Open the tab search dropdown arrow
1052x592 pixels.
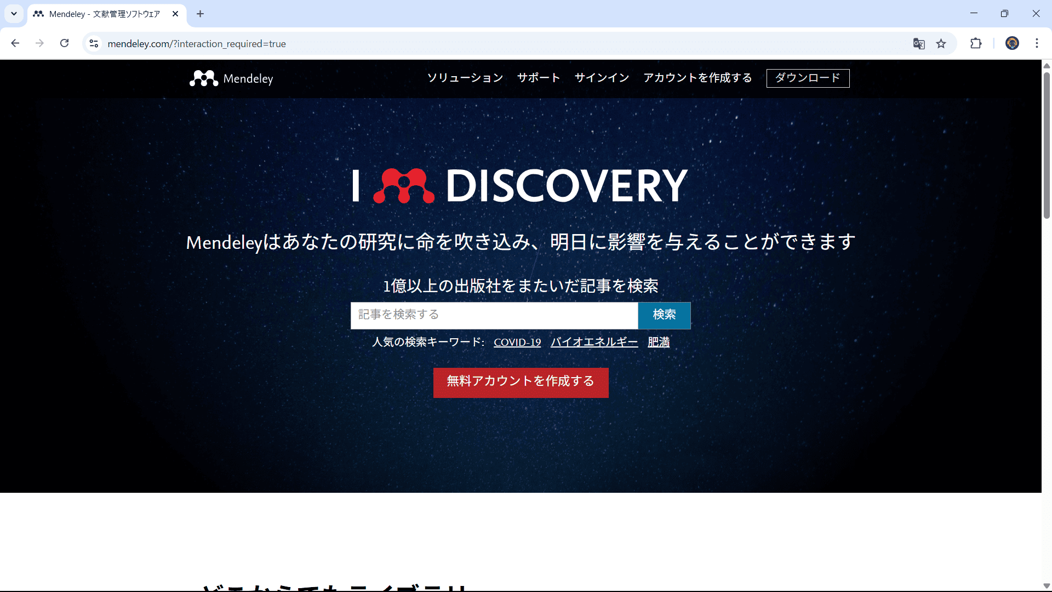14,14
